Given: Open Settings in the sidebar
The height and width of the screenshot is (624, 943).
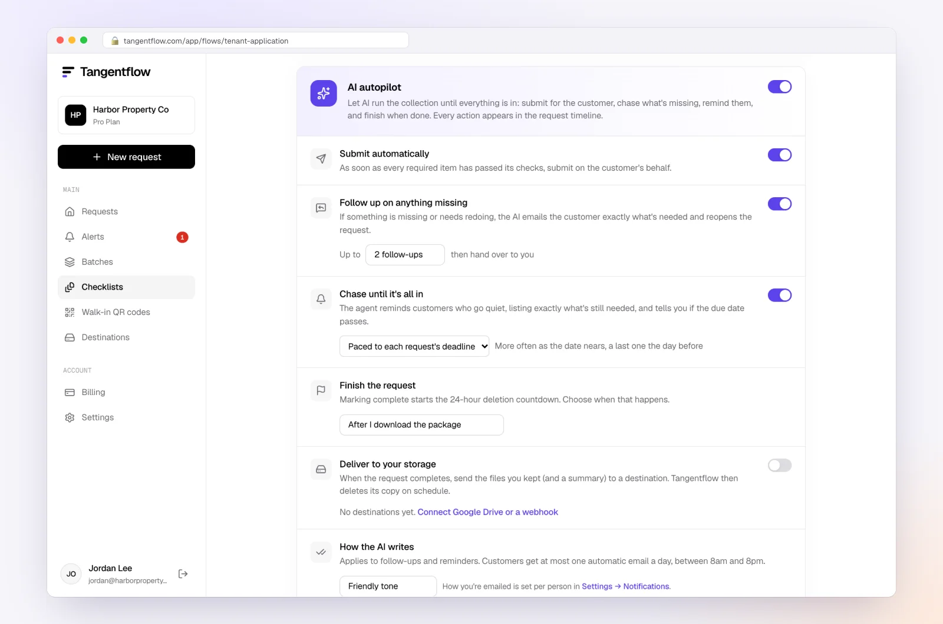Looking at the screenshot, I should 126,418.
